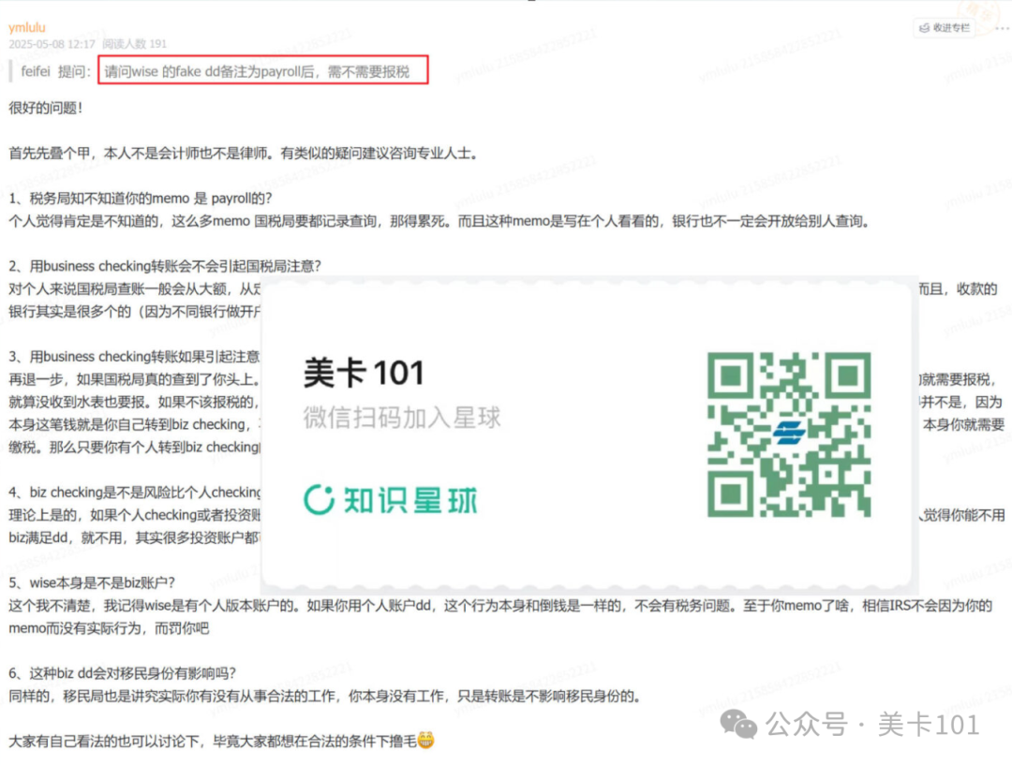Open the ymlulu author profile link
Screen dimensions: 1012x765
coord(26,27)
